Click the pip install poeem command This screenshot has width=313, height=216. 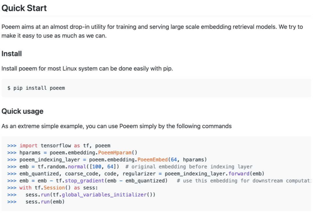click(x=36, y=88)
